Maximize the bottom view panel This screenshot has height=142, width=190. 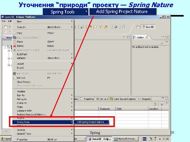pyautogui.click(x=167, y=98)
